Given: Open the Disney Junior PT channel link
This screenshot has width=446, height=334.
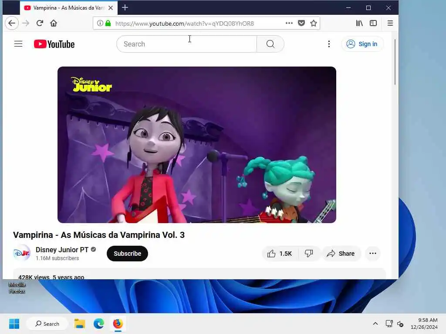Looking at the screenshot, I should (62, 250).
